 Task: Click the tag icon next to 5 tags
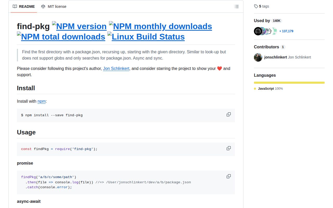pos(256,6)
